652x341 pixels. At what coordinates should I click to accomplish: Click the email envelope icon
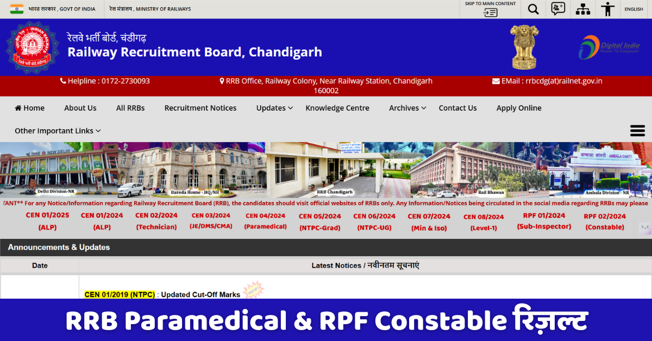pos(496,81)
